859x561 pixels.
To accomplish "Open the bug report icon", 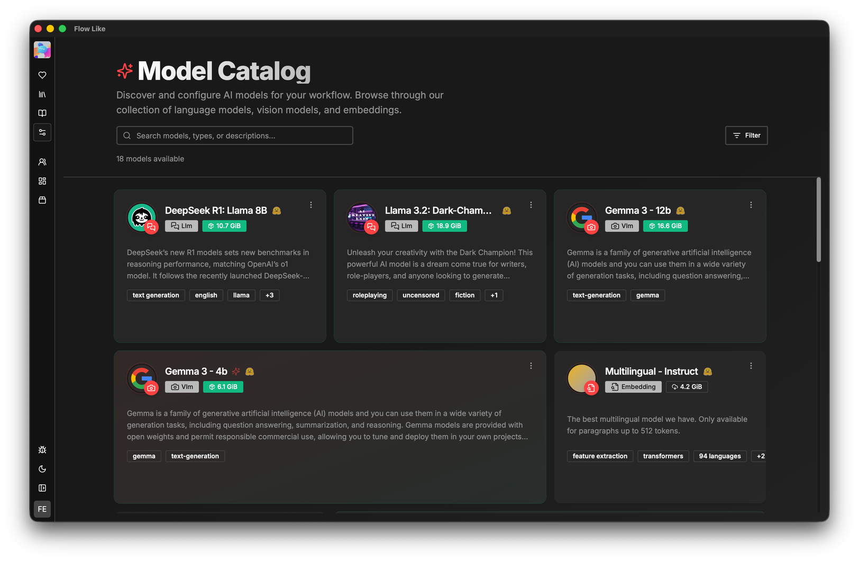I will (x=42, y=449).
